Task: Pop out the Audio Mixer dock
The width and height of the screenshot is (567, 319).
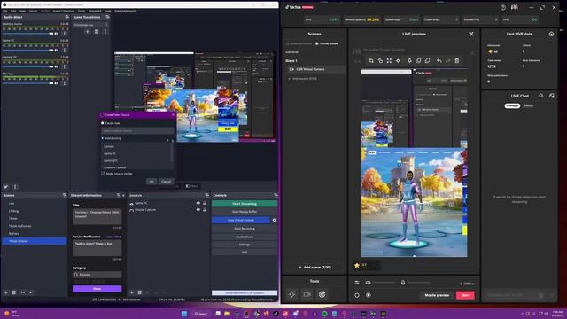Action: (66, 17)
